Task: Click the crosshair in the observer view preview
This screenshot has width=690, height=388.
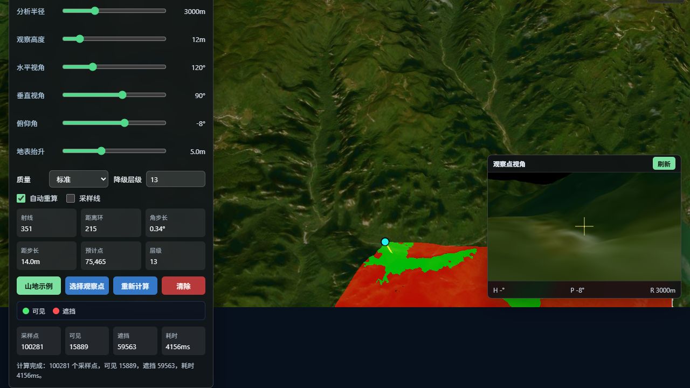Action: coord(584,227)
